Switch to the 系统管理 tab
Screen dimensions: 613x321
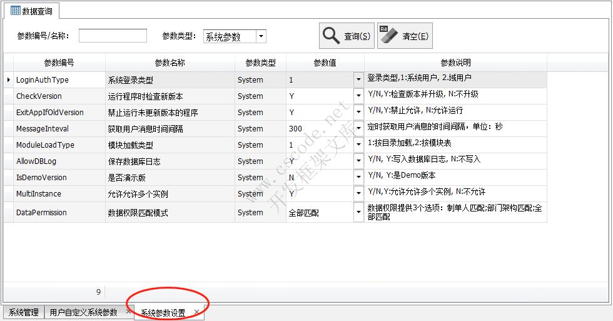click(24, 312)
